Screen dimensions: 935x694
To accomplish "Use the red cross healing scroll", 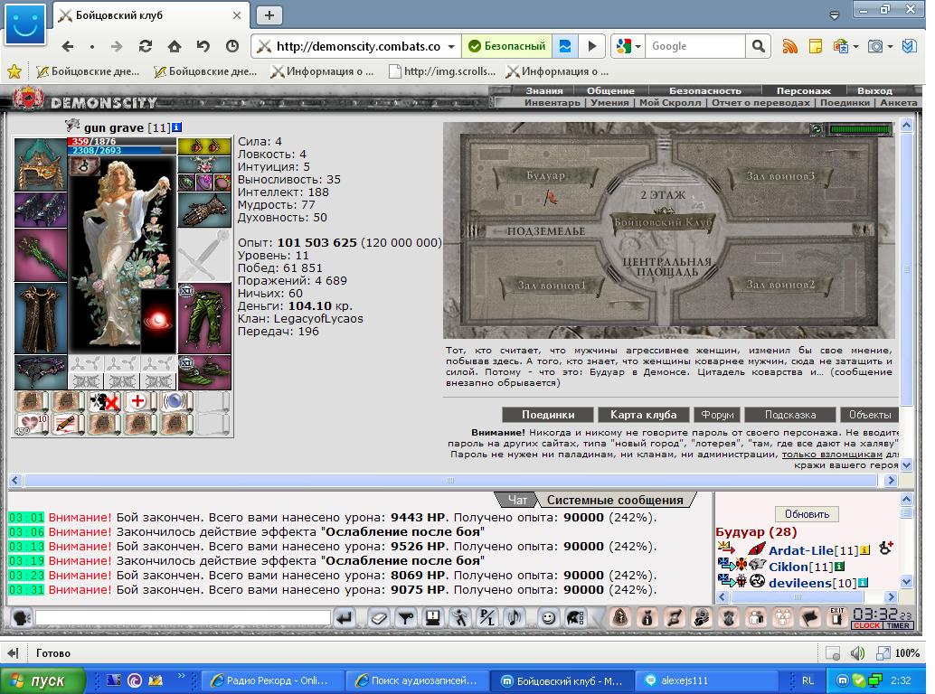I will pos(139,401).
